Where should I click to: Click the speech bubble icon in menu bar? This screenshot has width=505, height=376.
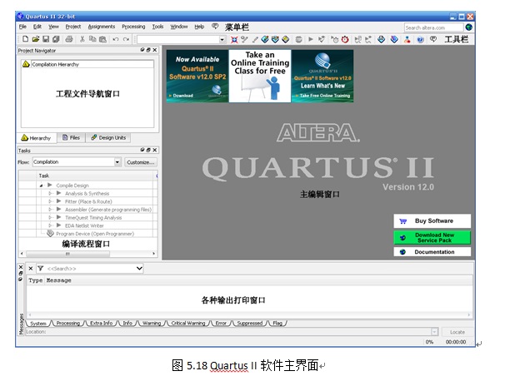tap(215, 27)
